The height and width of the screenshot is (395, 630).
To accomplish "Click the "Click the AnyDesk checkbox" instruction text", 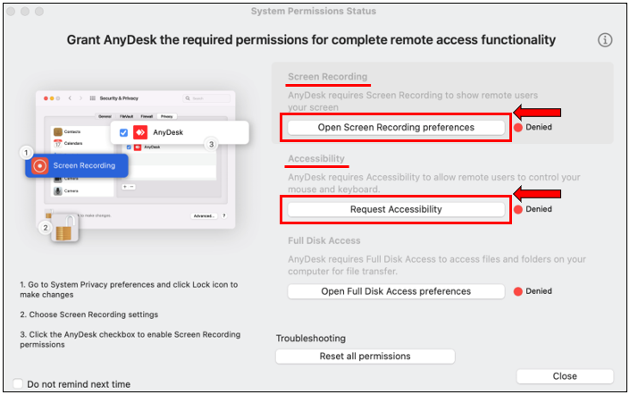I will click(130, 340).
